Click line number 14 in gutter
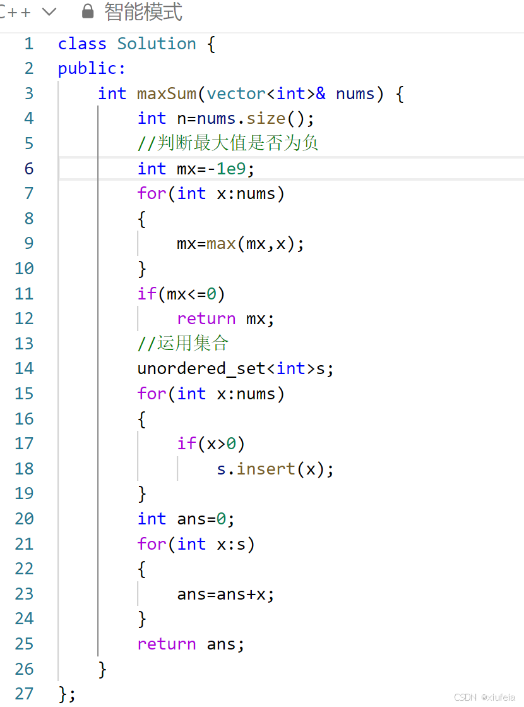The width and height of the screenshot is (524, 707). point(25,368)
